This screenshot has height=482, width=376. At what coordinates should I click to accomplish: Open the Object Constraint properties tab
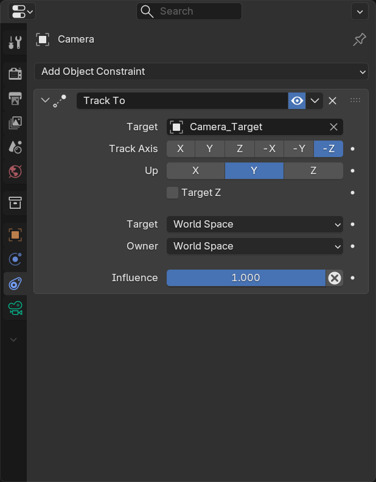coord(15,284)
